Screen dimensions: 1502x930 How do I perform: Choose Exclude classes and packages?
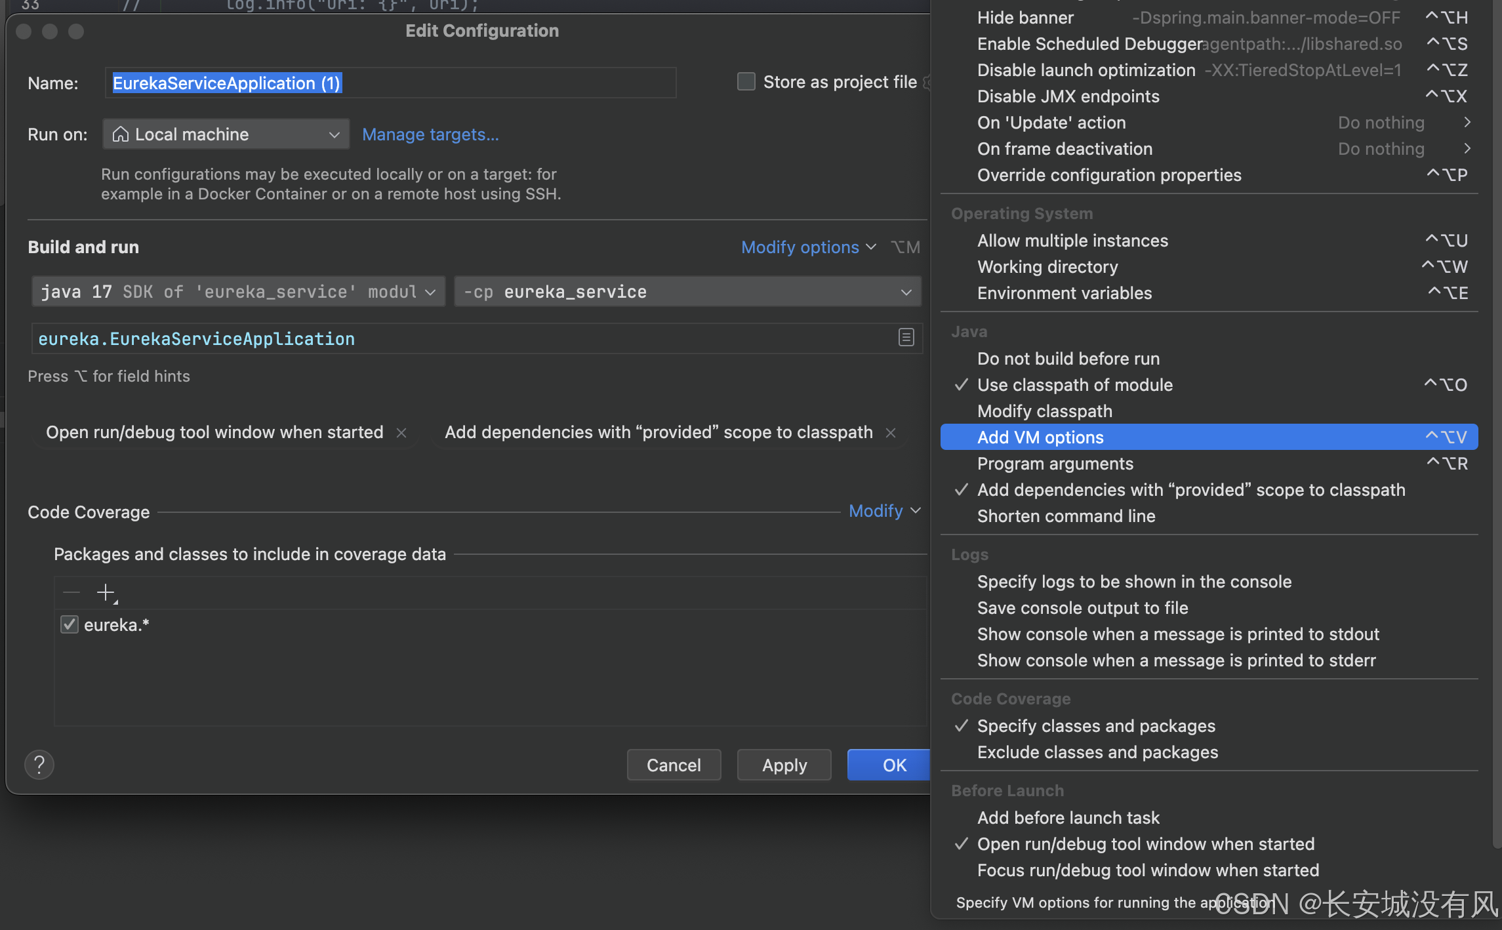1209,752
